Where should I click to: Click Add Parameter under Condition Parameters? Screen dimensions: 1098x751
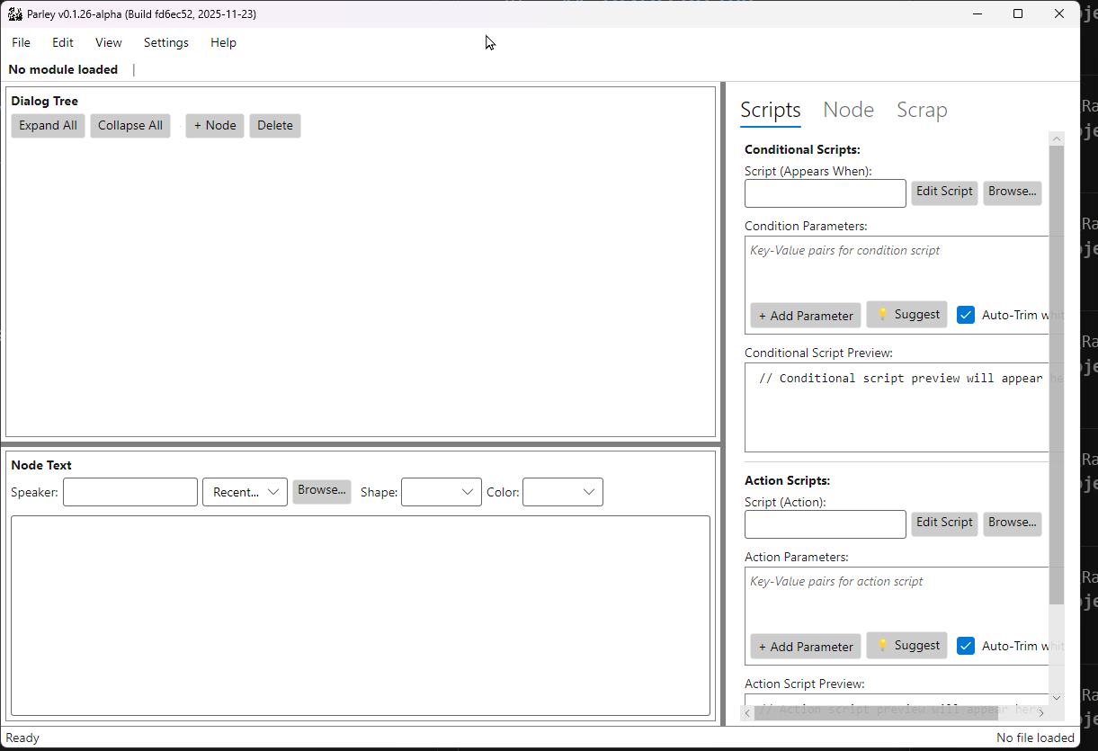click(x=806, y=316)
